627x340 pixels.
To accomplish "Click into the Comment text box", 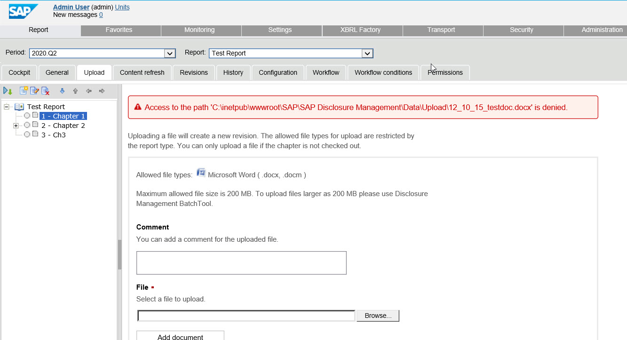I will point(241,263).
